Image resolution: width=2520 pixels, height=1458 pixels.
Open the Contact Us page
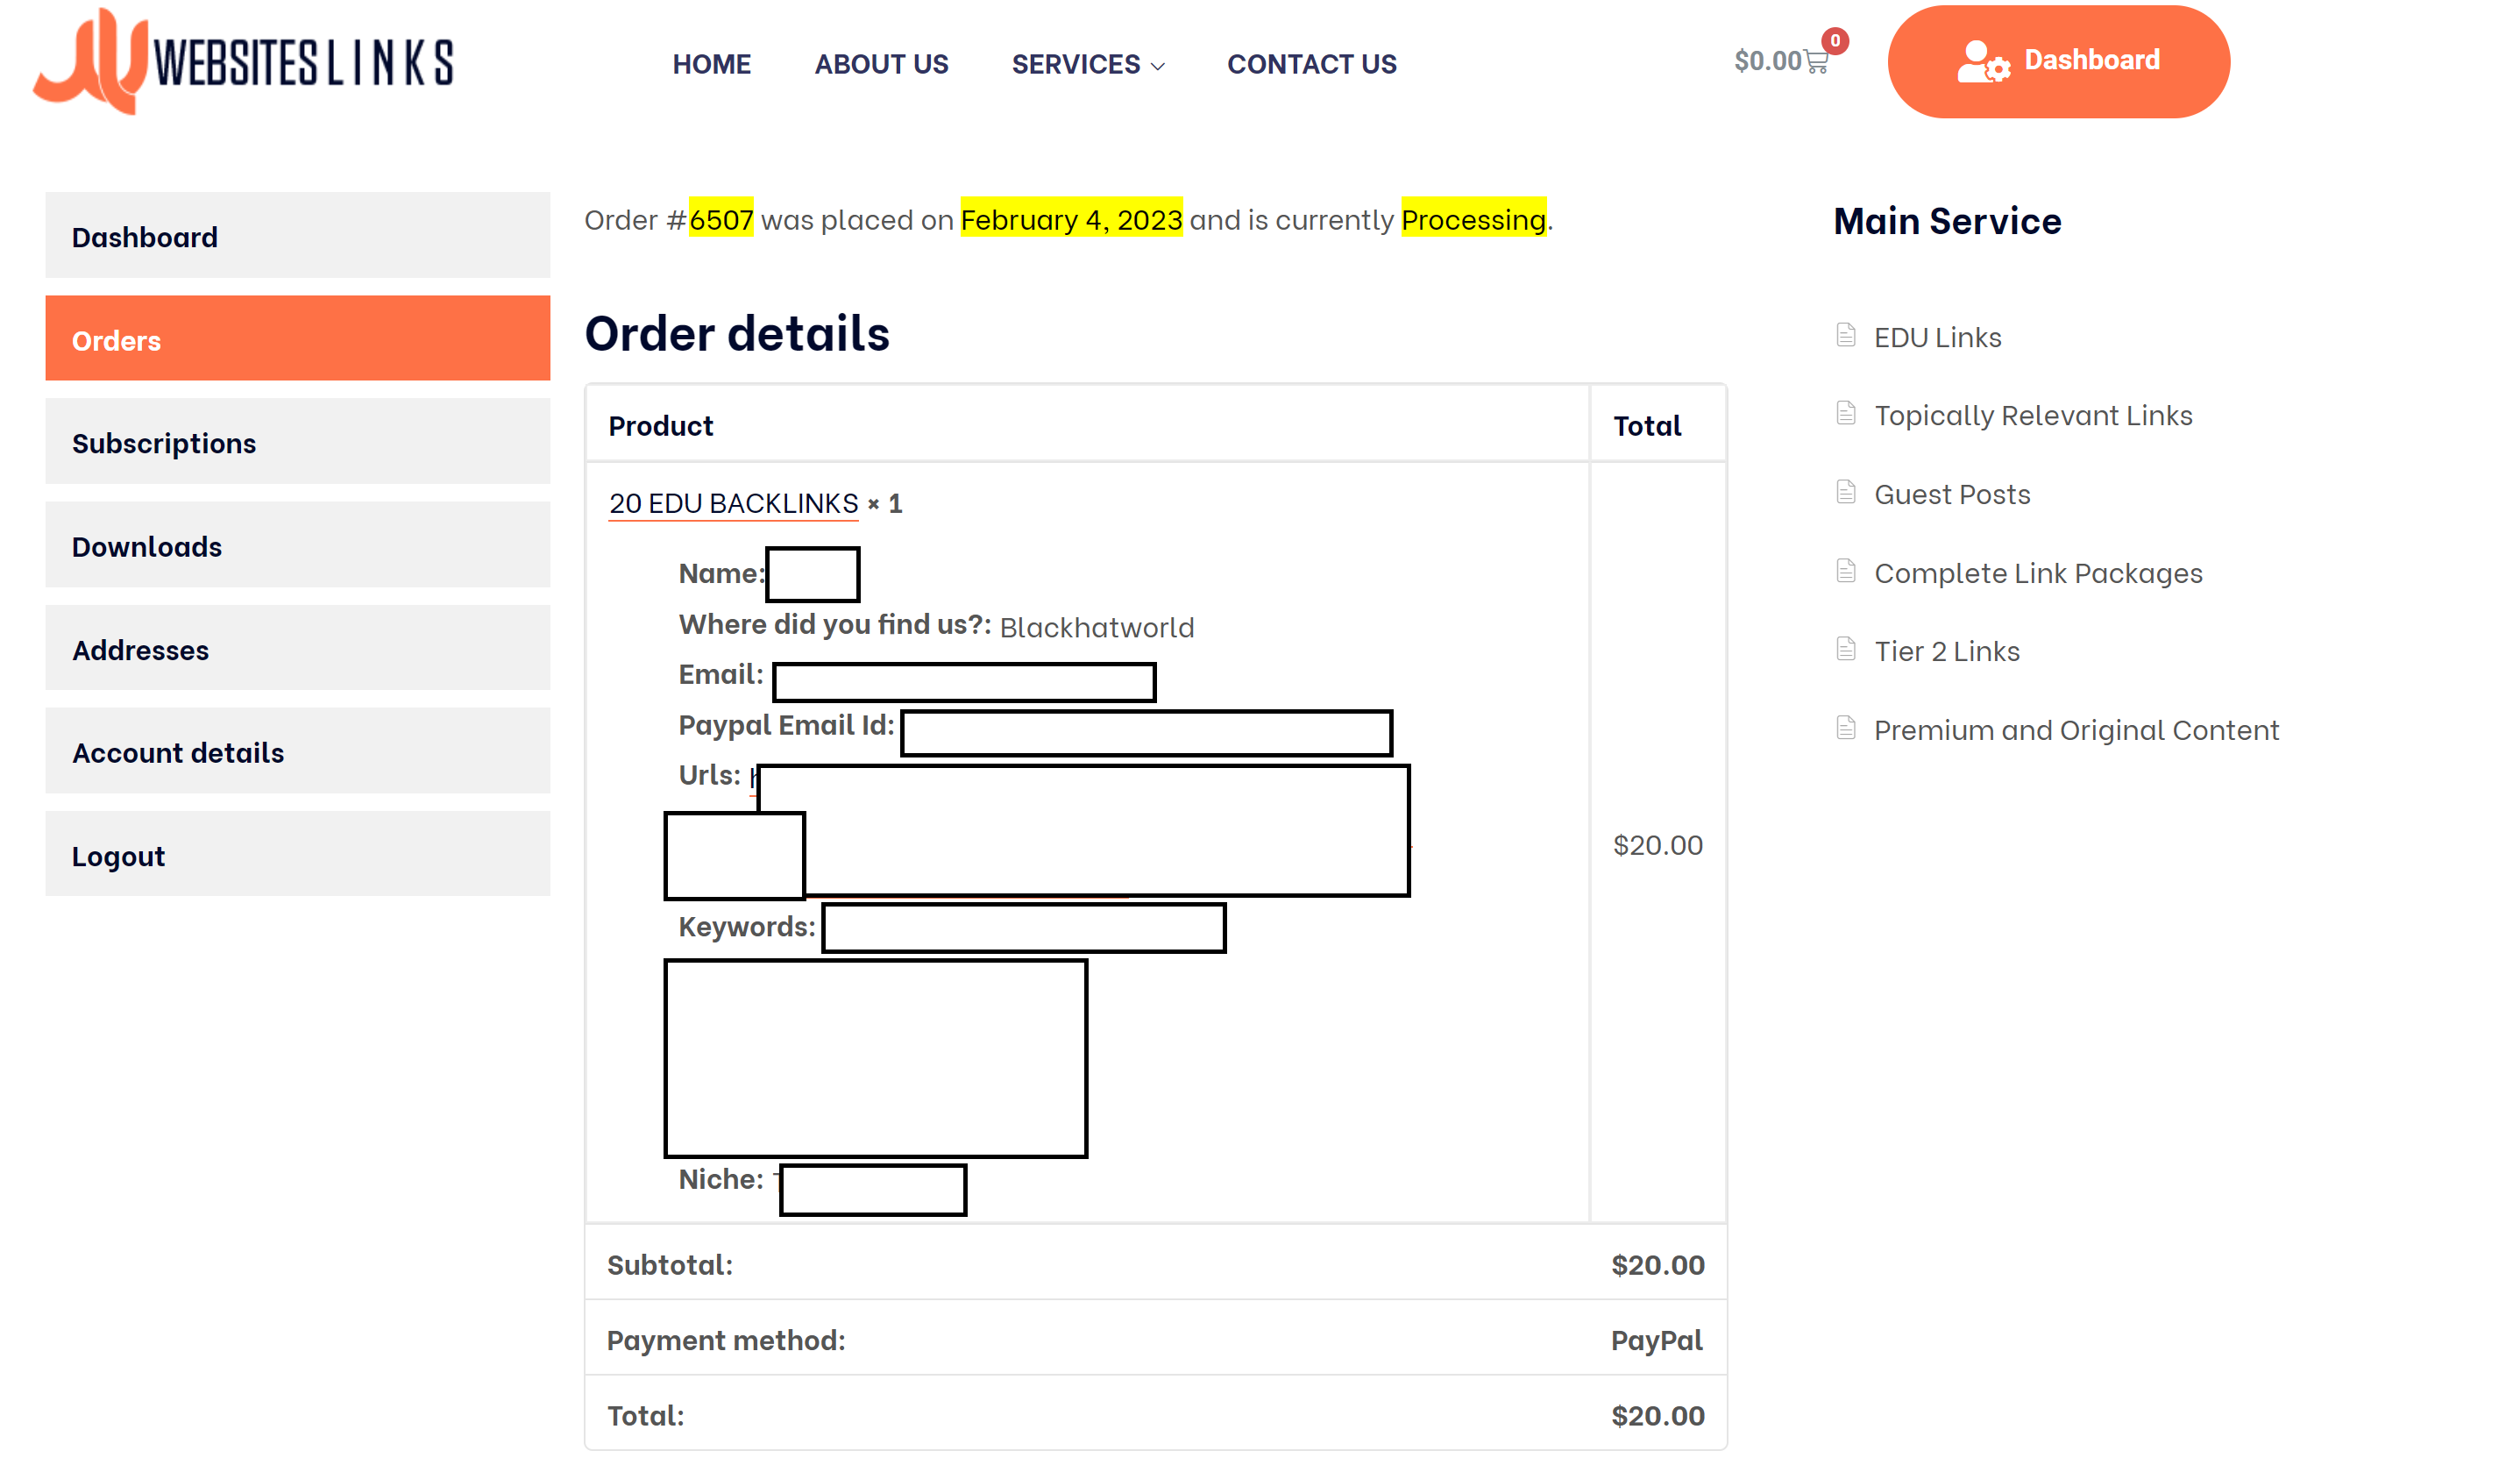pyautogui.click(x=1312, y=64)
